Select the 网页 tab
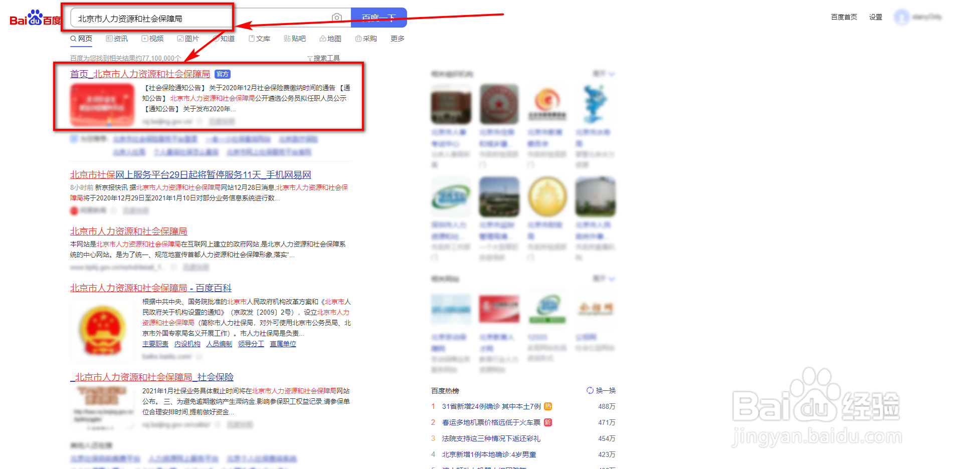Screen dimensions: 954x469 point(81,39)
